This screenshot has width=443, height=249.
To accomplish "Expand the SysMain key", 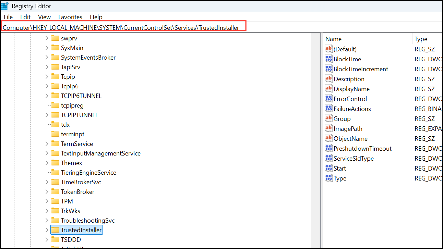I will pyautogui.click(x=47, y=48).
